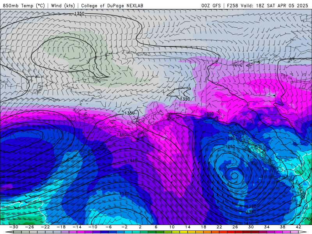The height and width of the screenshot is (234, 312).
Task: Click the -18 temperature scale label
Action: pos(61,227)
